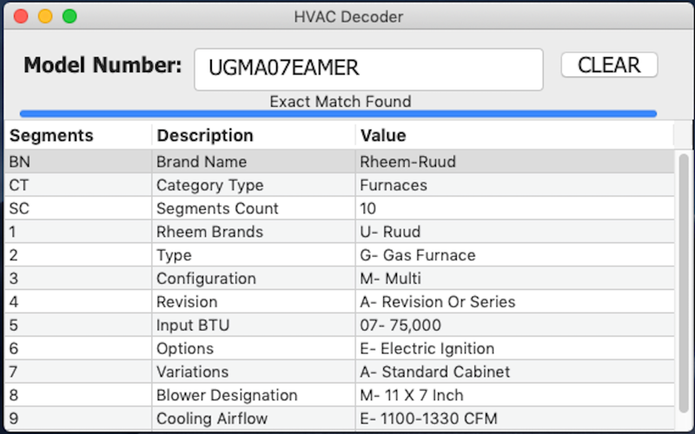Image resolution: width=695 pixels, height=434 pixels.
Task: Click the Type description cell
Action: tap(254, 255)
